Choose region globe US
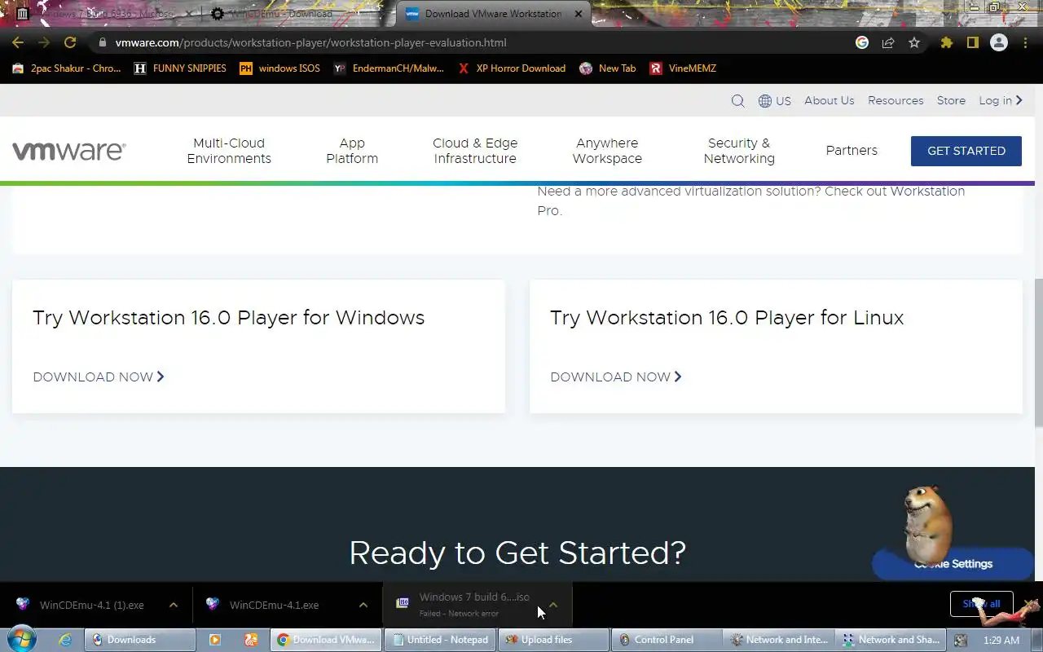Image resolution: width=1043 pixels, height=652 pixels. pyautogui.click(x=774, y=101)
